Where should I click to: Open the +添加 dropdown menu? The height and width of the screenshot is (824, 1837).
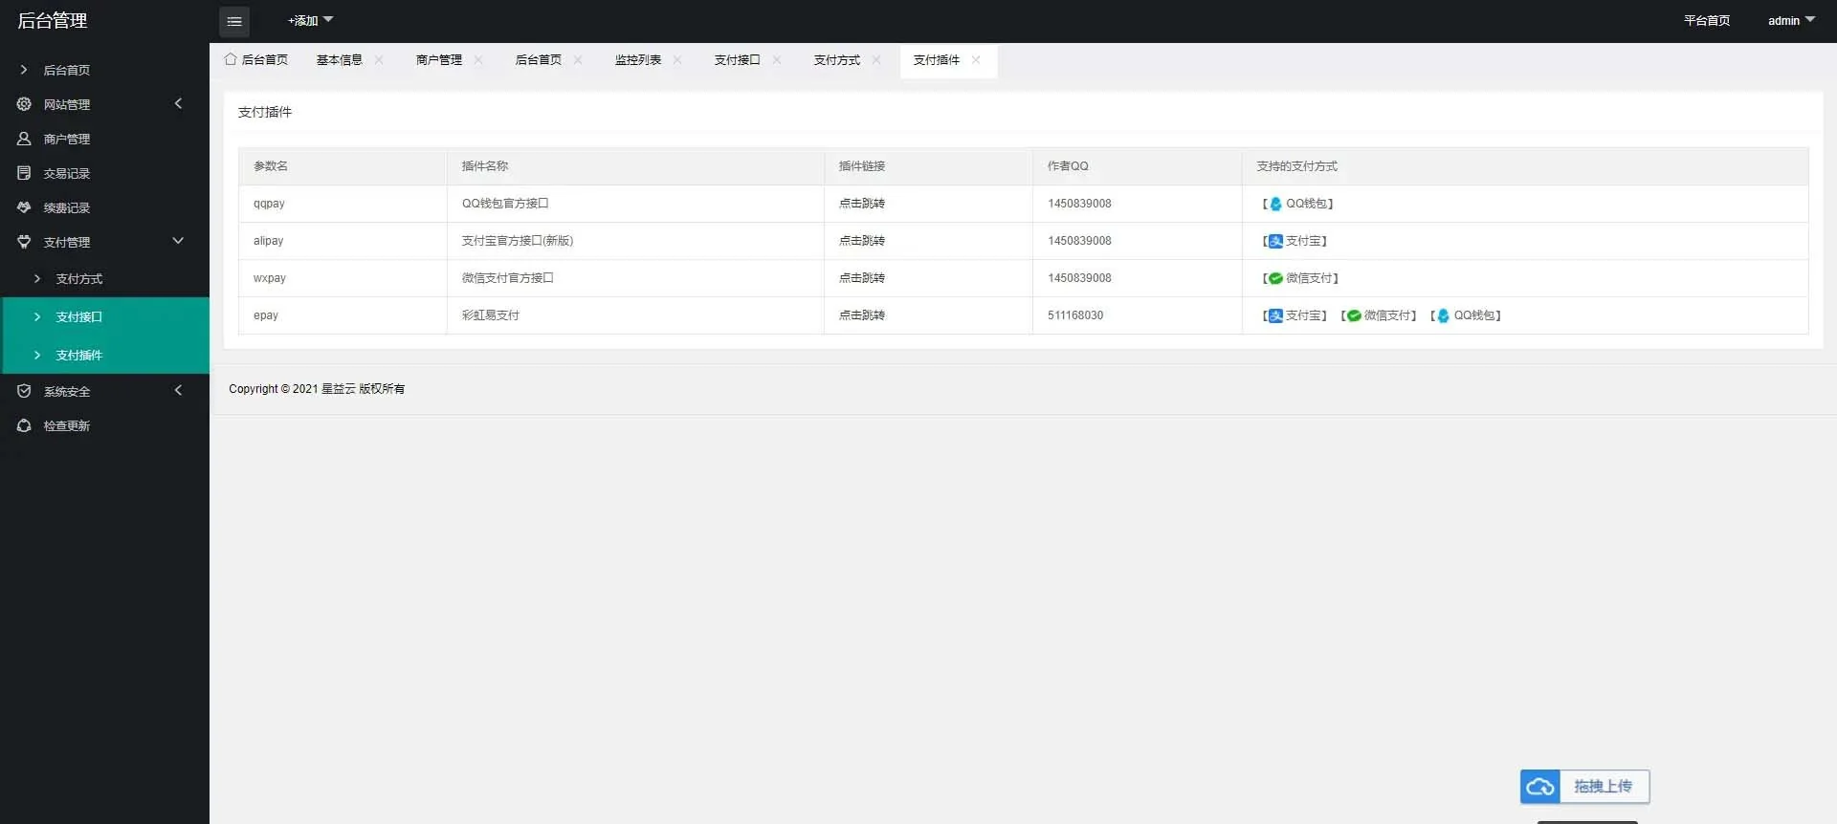tap(310, 20)
